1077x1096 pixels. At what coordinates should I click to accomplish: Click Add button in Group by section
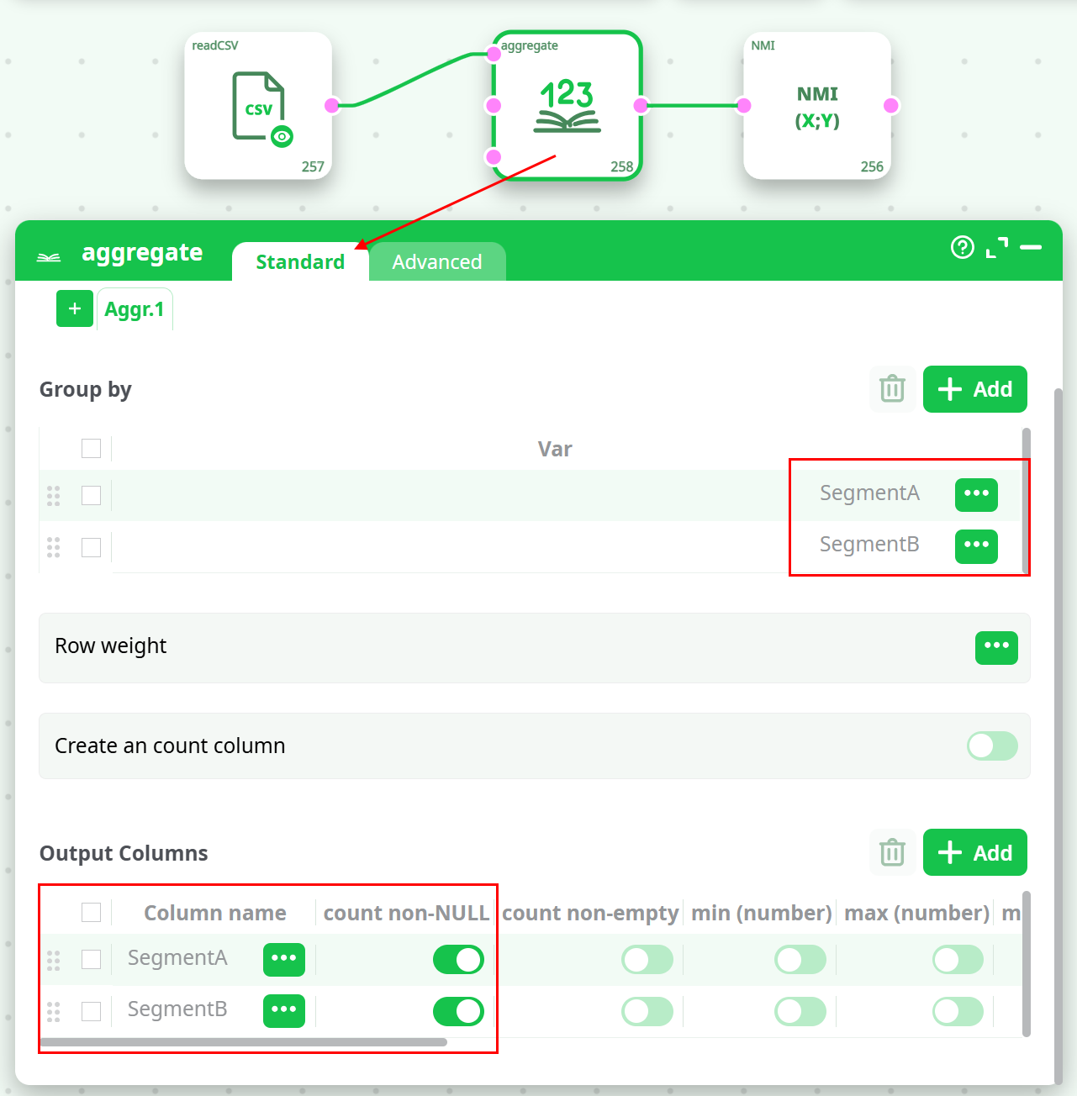tap(975, 389)
